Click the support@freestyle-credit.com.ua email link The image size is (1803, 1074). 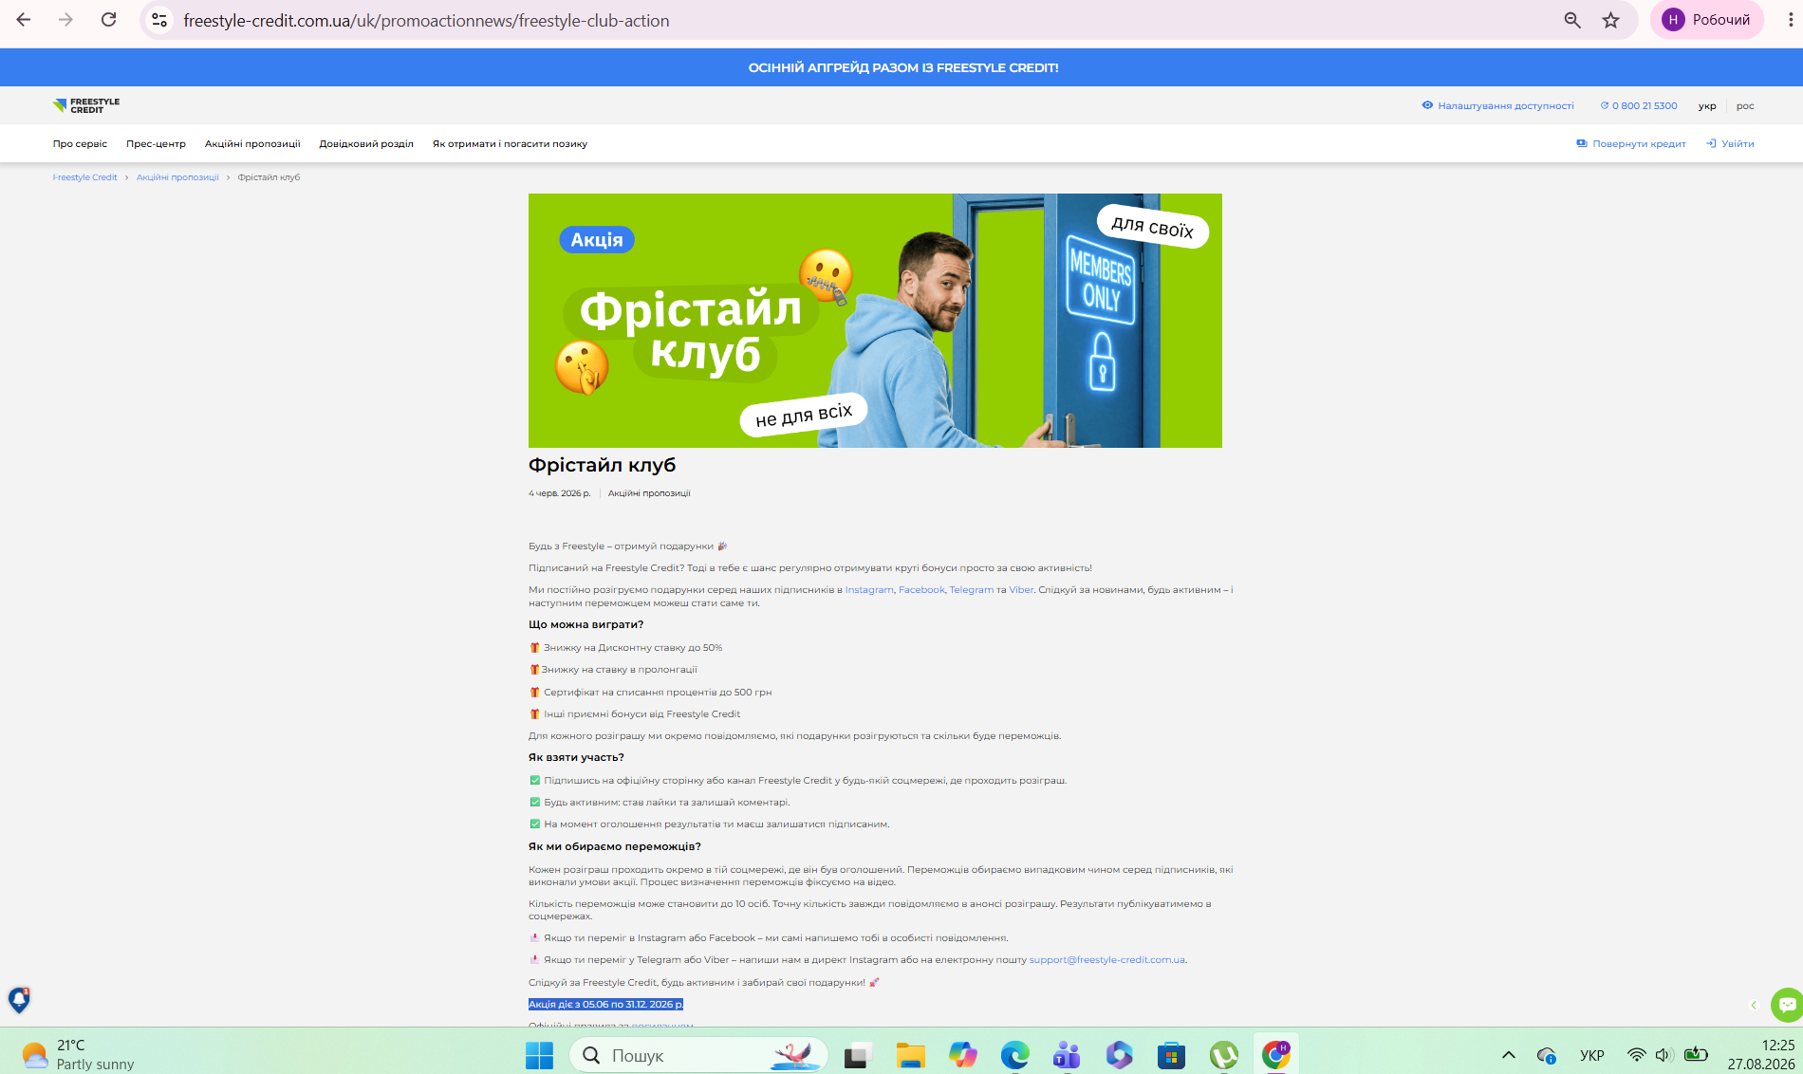1106,960
